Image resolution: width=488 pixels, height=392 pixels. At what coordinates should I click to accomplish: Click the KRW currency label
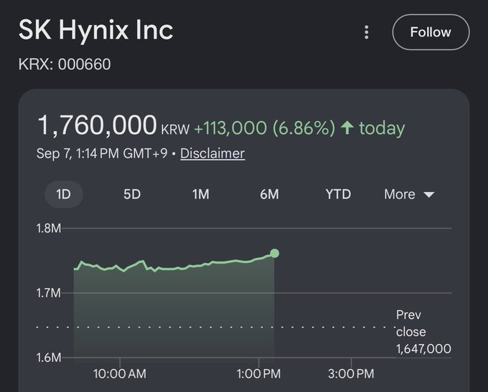coord(175,129)
